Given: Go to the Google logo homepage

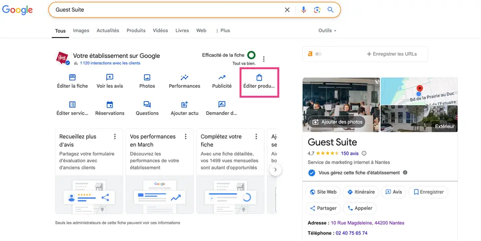Looking at the screenshot, I should [x=18, y=10].
